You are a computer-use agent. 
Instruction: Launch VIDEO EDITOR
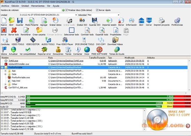[33, 40]
